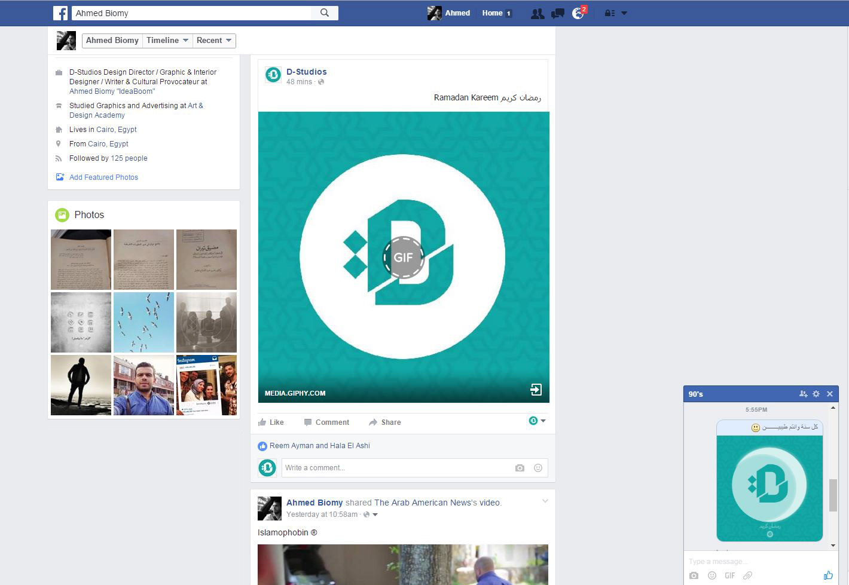Screen dimensions: 849x585
Task: Open the messages icon in the top bar
Action: pyautogui.click(x=558, y=13)
